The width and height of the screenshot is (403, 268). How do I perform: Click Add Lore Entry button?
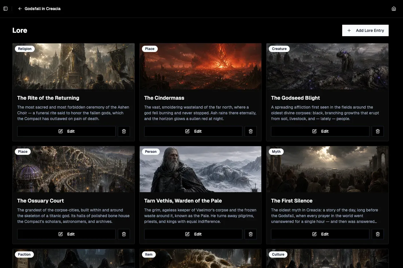tap(365, 30)
